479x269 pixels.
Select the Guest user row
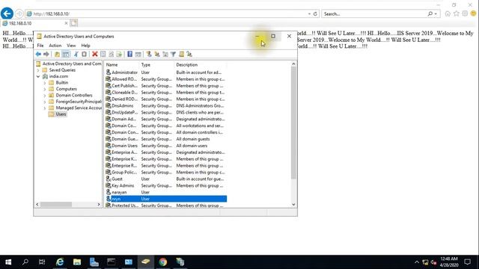coord(165,179)
